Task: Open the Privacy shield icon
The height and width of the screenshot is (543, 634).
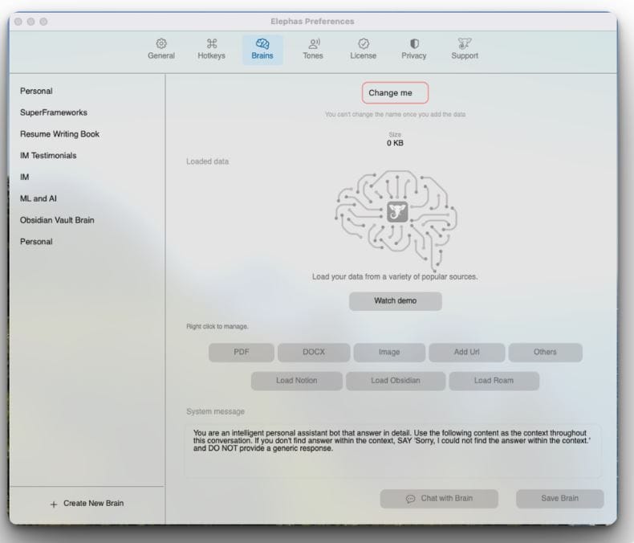Action: 414,43
